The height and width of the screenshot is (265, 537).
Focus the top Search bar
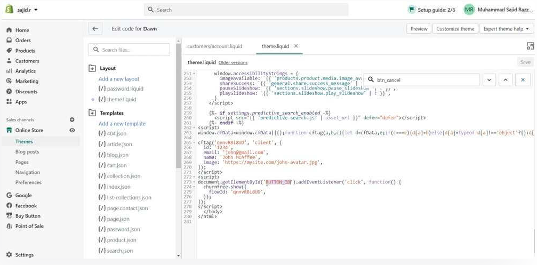pyautogui.click(x=246, y=10)
